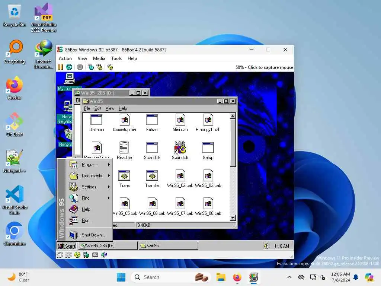Open File menu in Win95 window

(x=87, y=108)
